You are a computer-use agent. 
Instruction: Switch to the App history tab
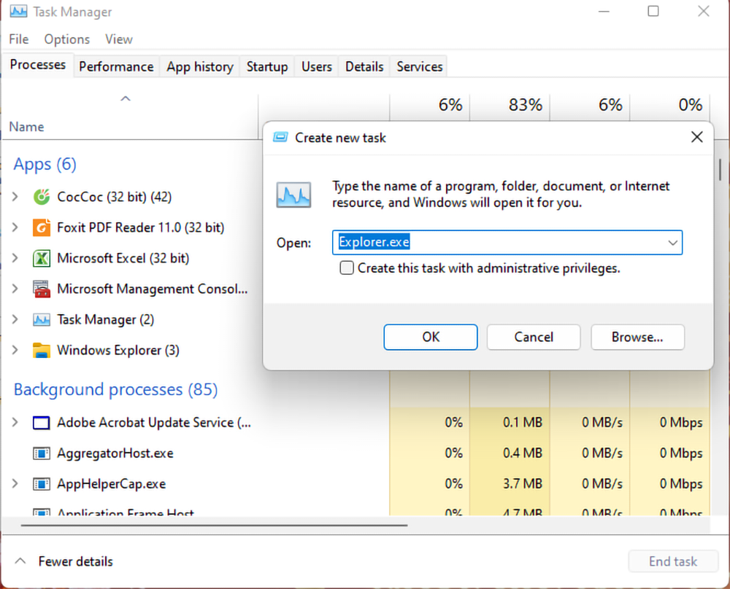click(x=200, y=67)
